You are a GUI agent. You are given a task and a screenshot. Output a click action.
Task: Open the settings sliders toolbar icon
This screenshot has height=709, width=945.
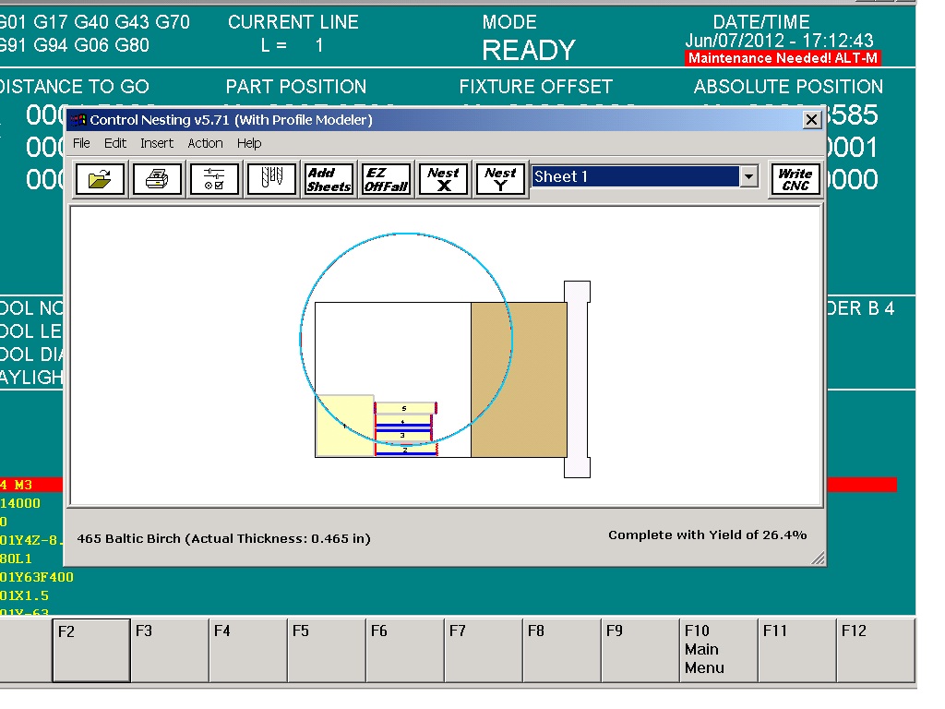[x=214, y=179]
